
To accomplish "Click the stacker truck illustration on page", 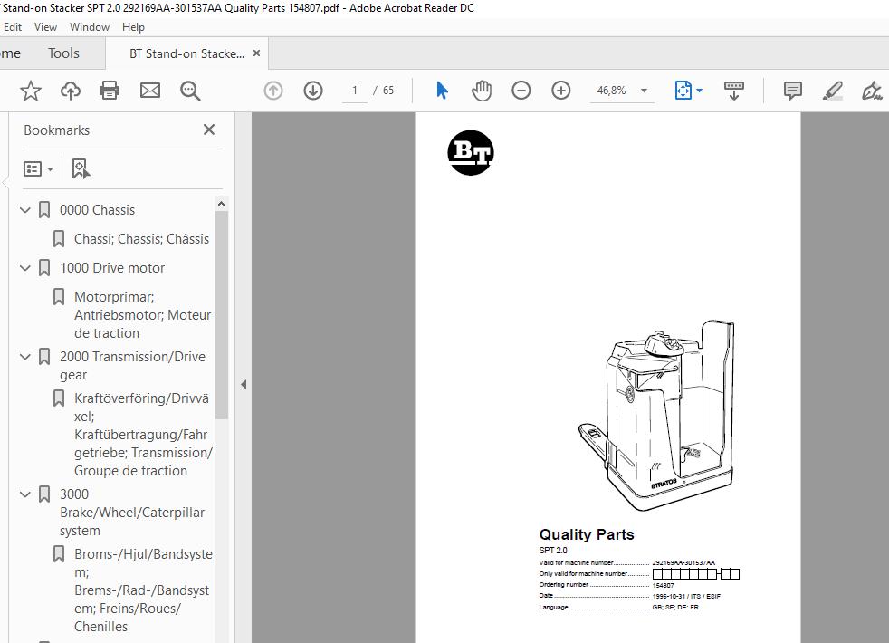I will coord(657,415).
